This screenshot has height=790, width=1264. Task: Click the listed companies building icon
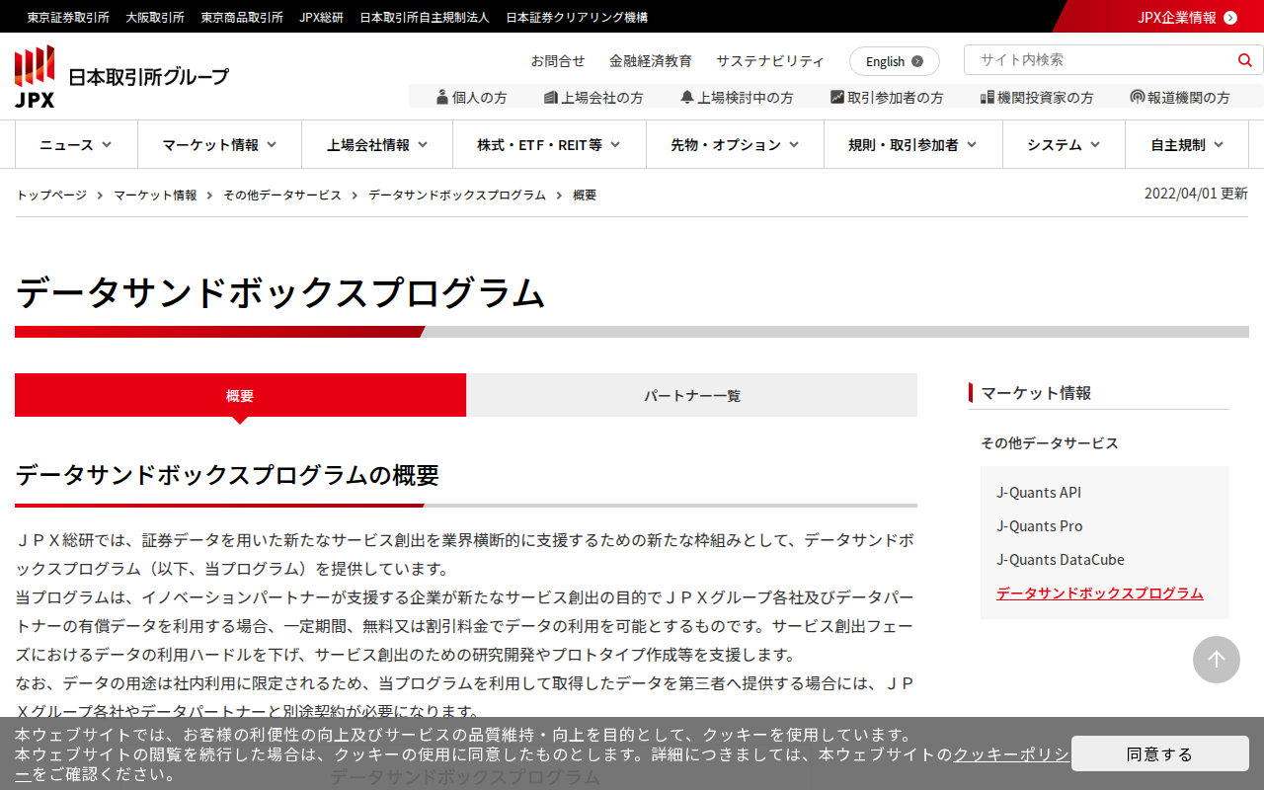pos(551,97)
